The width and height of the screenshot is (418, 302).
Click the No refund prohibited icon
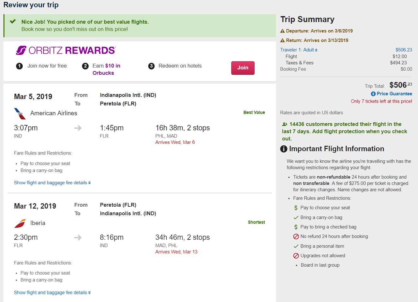click(296, 236)
